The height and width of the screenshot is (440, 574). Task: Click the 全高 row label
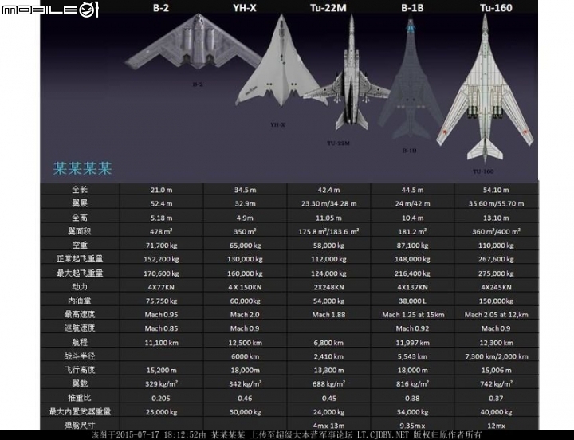(80, 218)
